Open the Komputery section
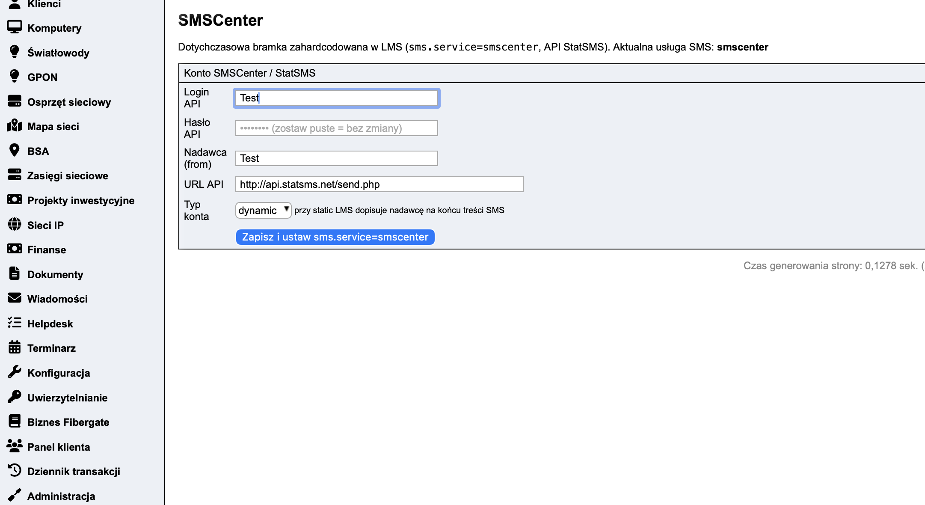 point(54,28)
